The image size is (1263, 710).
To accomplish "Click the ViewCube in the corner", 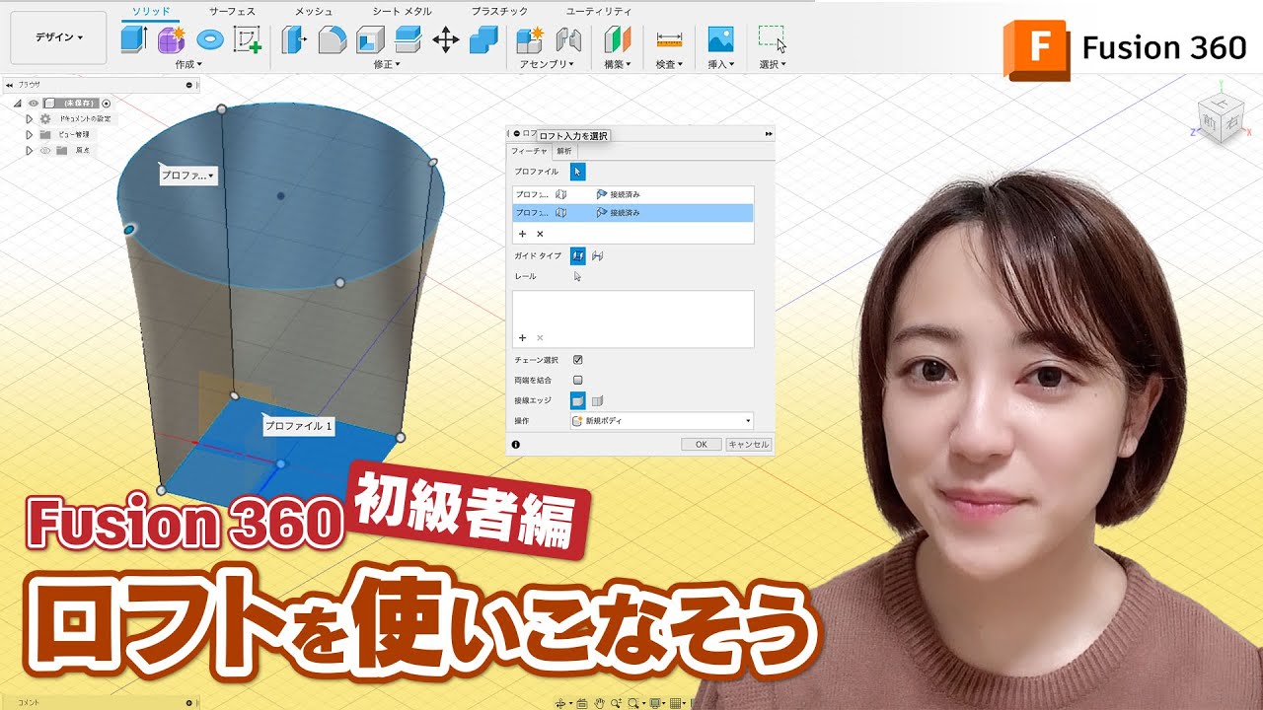I will (x=1220, y=119).
